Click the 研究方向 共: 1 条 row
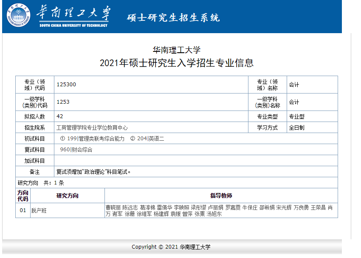This screenshot has width=361, height=258. click(x=177, y=183)
